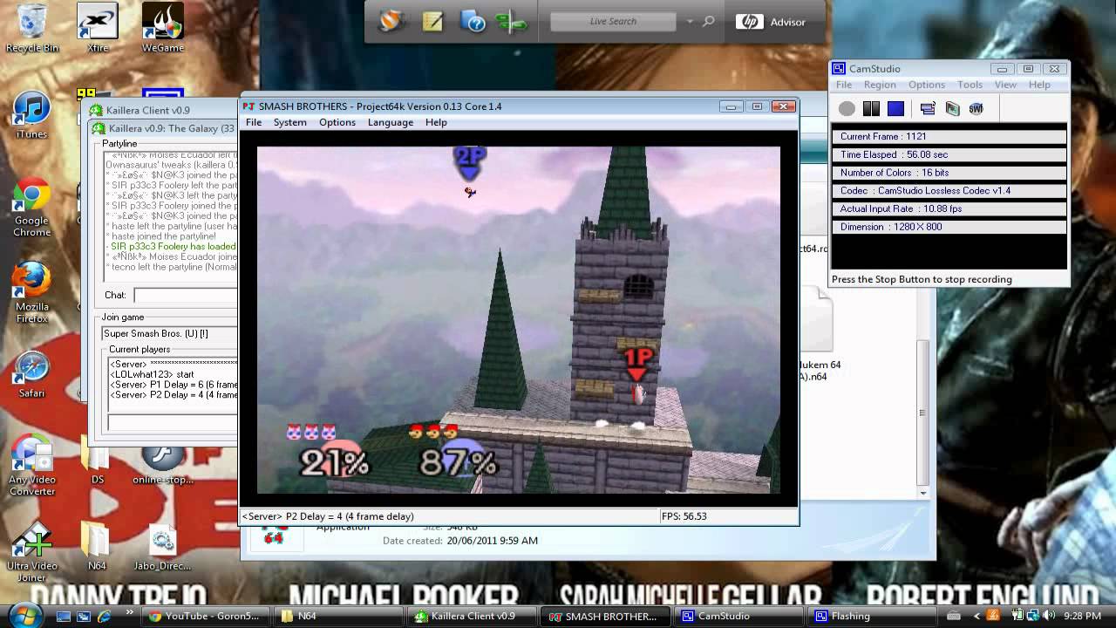Open the Xfire desktop shortcut
Viewport: 1116px width, 628px height.
pyautogui.click(x=98, y=29)
